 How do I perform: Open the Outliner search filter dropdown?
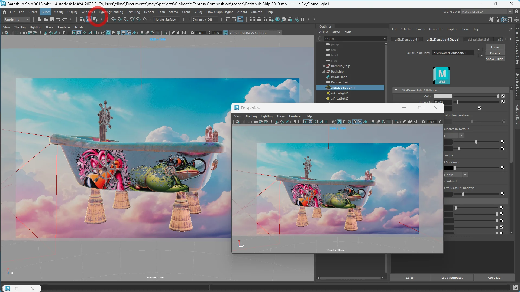(385, 39)
